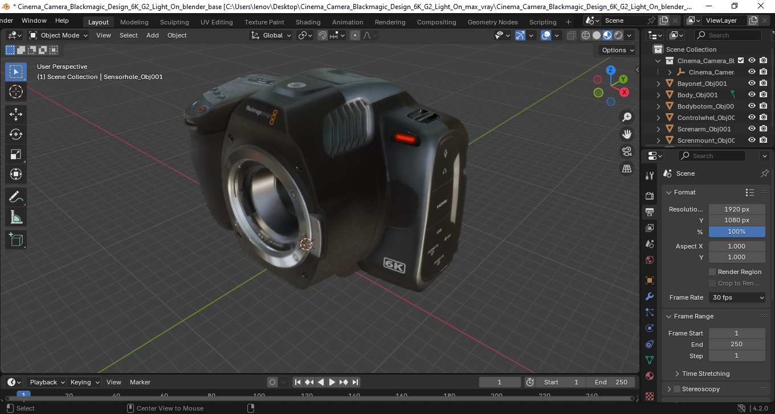Select the Annotate tool

coord(16,197)
